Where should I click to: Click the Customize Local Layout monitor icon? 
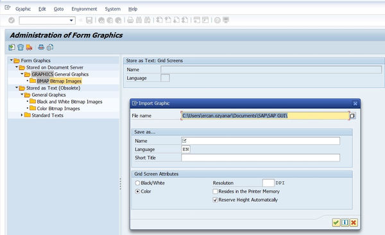coord(226,20)
